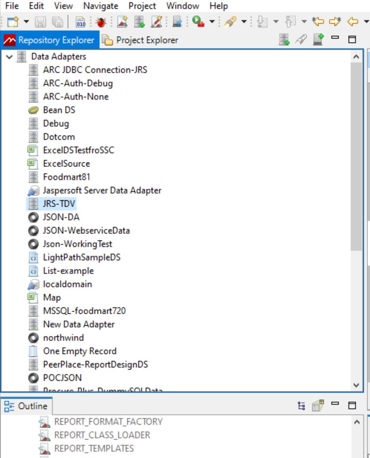Click the flashlight Search toolbar icon
Image resolution: width=370 pixels, height=458 pixels.
pos(230,22)
